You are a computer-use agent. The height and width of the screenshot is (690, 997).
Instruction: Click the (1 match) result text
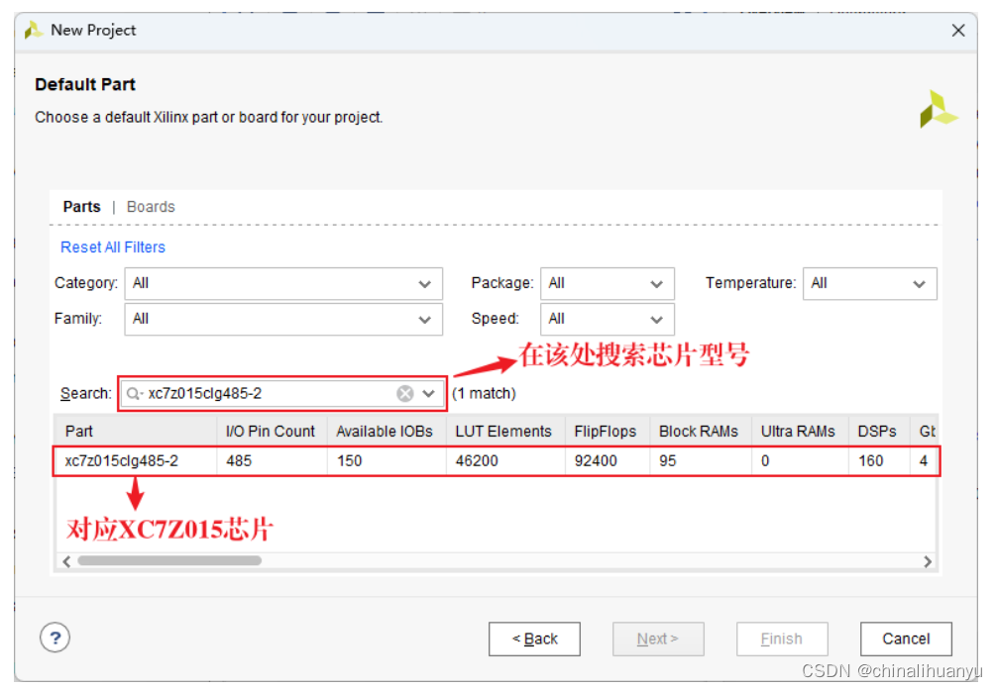point(484,393)
